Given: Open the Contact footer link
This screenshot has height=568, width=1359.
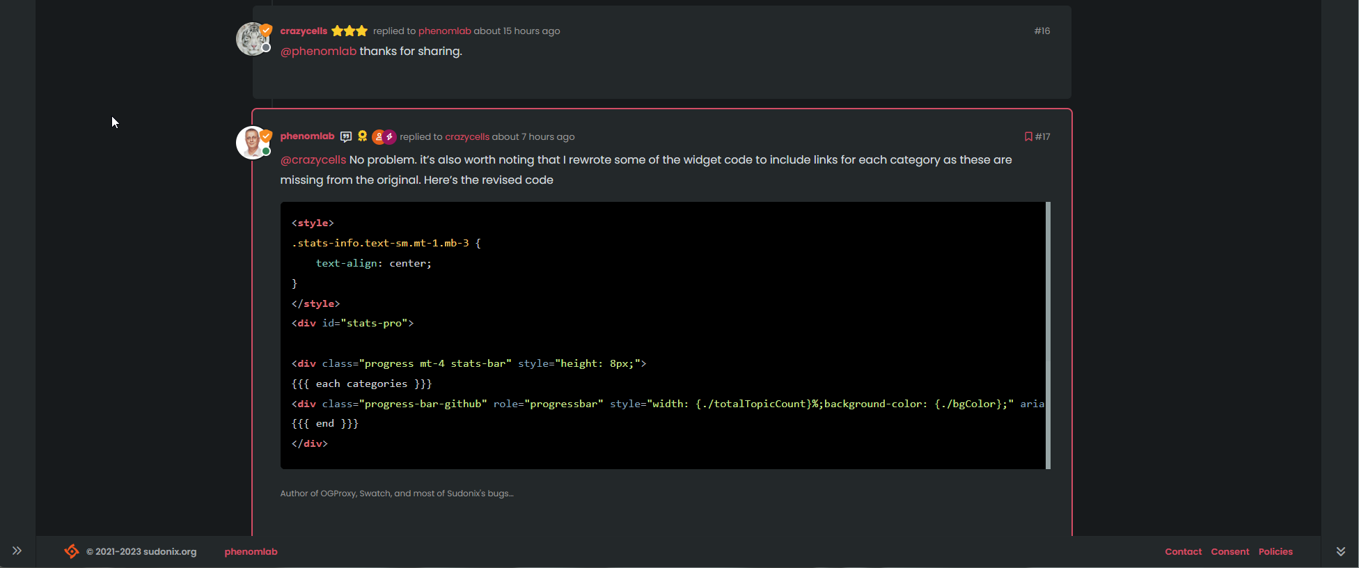Looking at the screenshot, I should [1183, 551].
